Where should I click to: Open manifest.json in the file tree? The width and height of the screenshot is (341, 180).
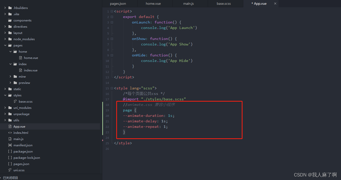coord(23,145)
